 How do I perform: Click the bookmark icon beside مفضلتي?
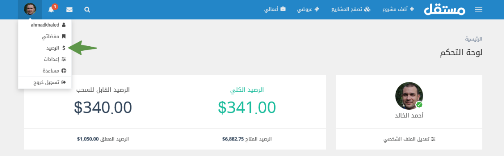(x=64, y=36)
